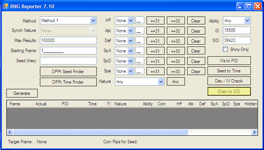The image size is (264, 150).
Task: Enable the Shiny Only checkbox
Action: [x=226, y=49]
